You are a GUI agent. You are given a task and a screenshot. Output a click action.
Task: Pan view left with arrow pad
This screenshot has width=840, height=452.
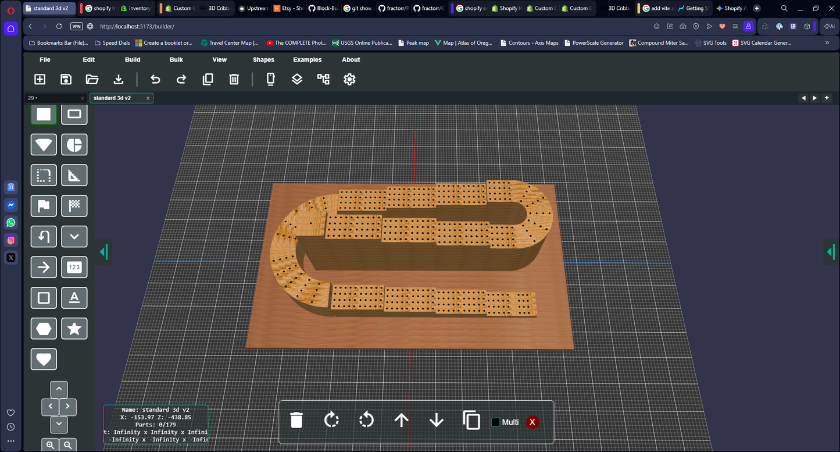tap(50, 407)
